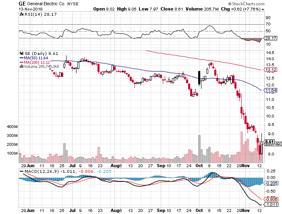
Task: Click the green up-triangle after the Chg value
Action: pos(263,9)
